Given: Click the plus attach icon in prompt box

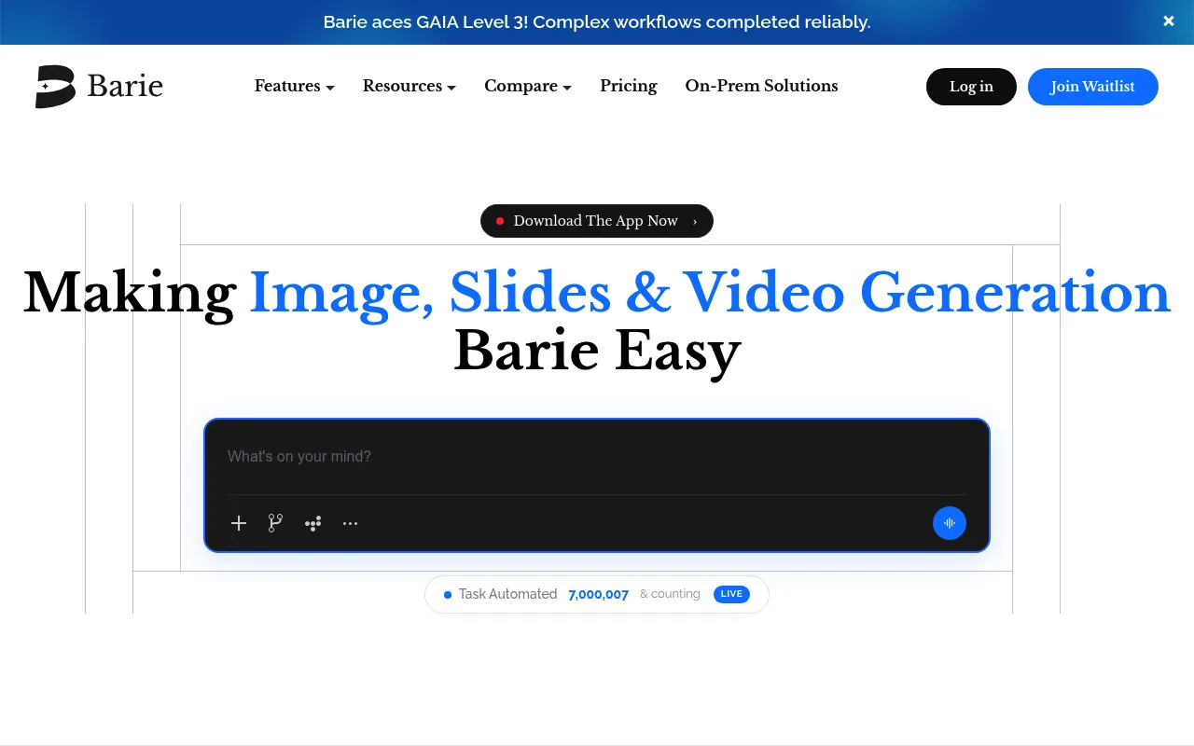Looking at the screenshot, I should pos(239,523).
